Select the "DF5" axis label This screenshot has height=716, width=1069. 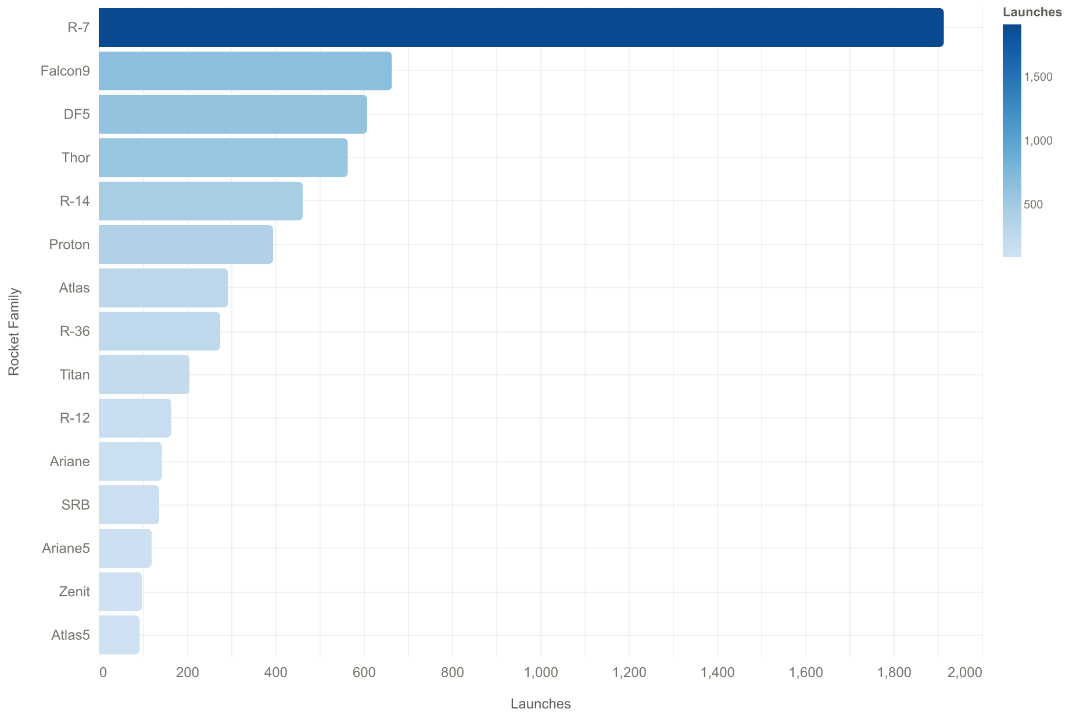(77, 114)
